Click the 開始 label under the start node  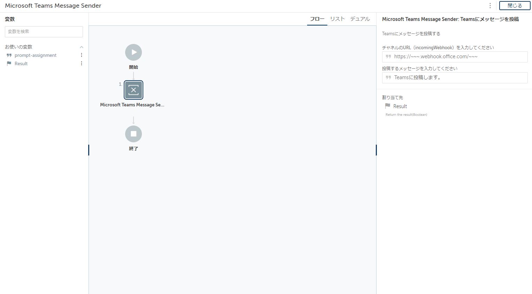pos(134,67)
